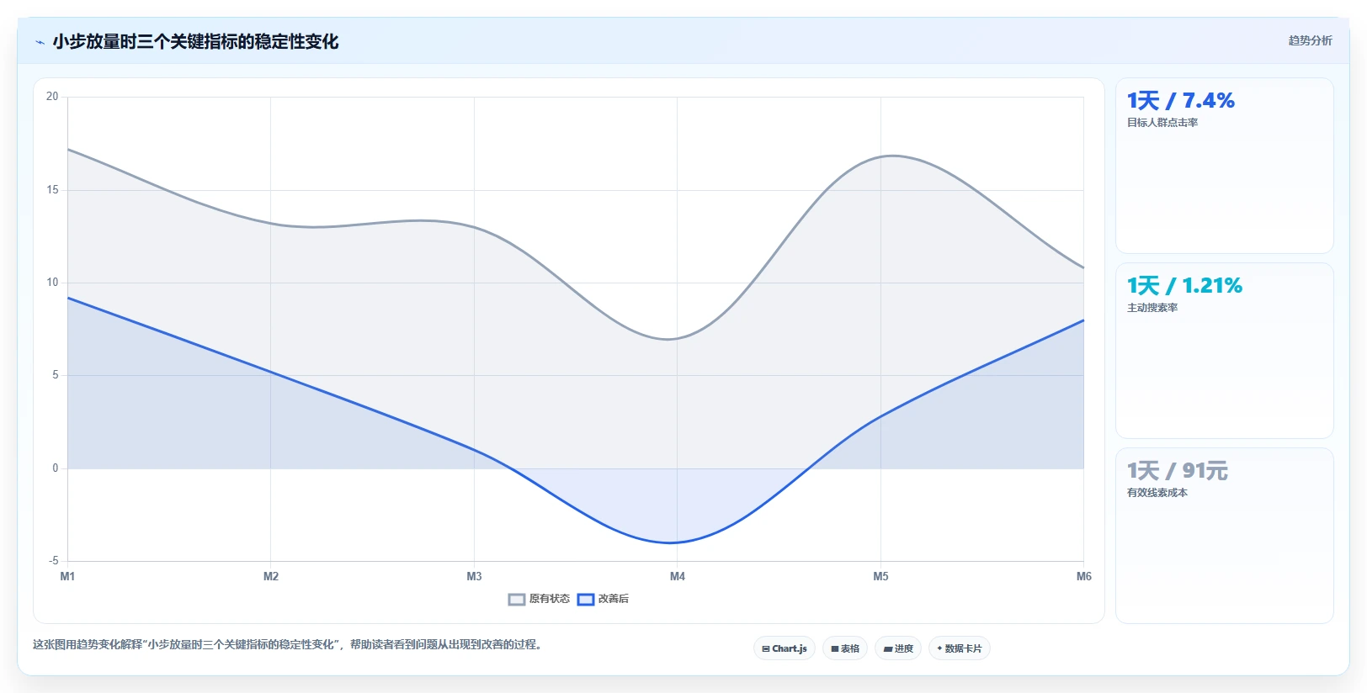The height and width of the screenshot is (693, 1367).
Task: Click the y-axis value 20
Action: tap(52, 97)
